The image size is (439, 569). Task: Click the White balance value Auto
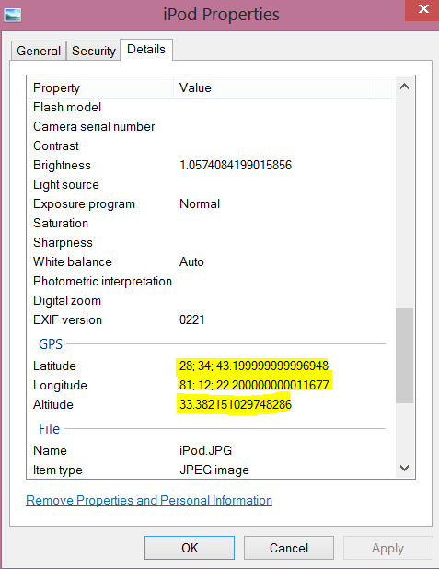click(191, 262)
